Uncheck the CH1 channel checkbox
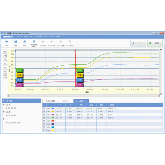The height and width of the screenshot is (165, 165). click(44, 109)
